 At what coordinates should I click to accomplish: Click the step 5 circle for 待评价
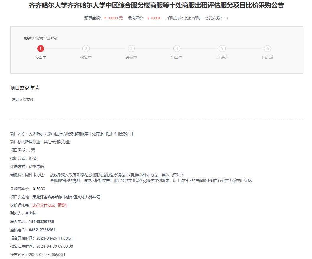222,49
